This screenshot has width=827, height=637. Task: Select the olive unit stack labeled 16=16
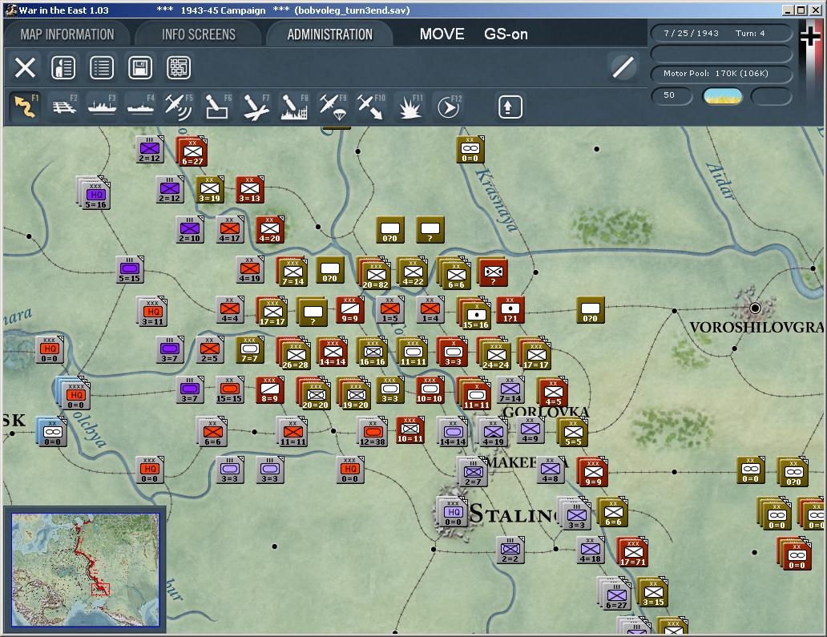[x=373, y=353]
